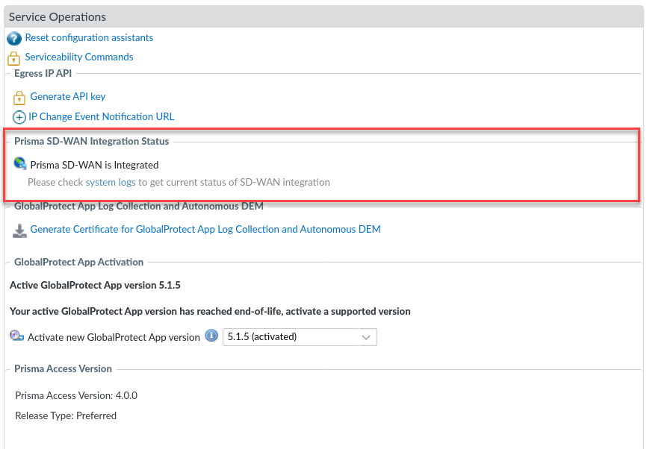Click the plus icon for IP Change Event Notification
Screen dimensions: 647x449
tap(19, 117)
